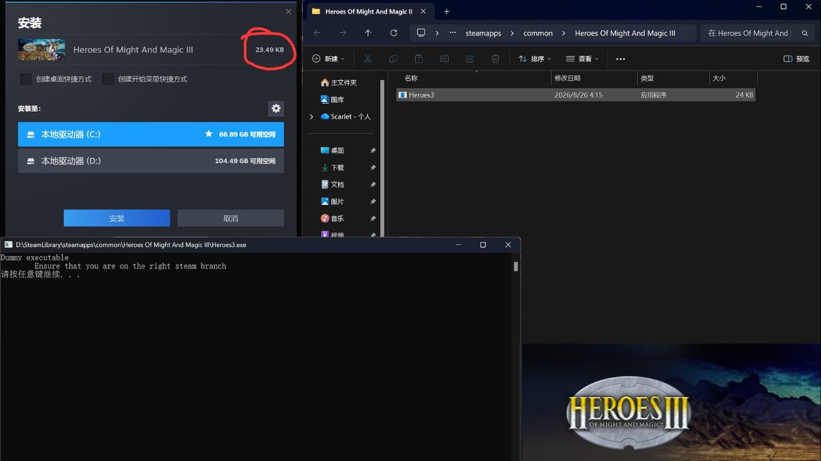Click the Cut scissors icon in toolbar
The image size is (821, 461).
click(x=368, y=59)
